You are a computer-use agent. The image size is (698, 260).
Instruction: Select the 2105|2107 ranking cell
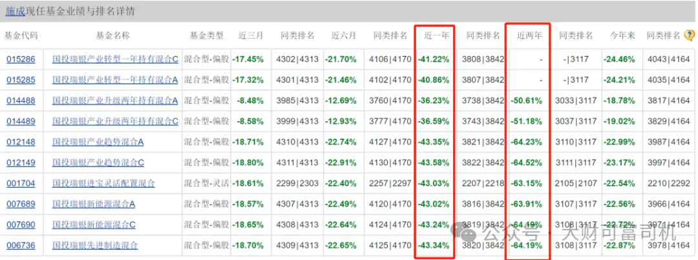pos(576,184)
